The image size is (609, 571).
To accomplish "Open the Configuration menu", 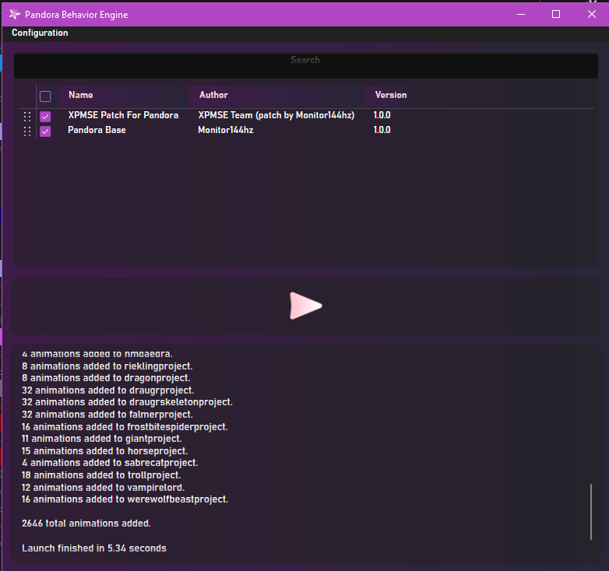I will pyautogui.click(x=40, y=33).
